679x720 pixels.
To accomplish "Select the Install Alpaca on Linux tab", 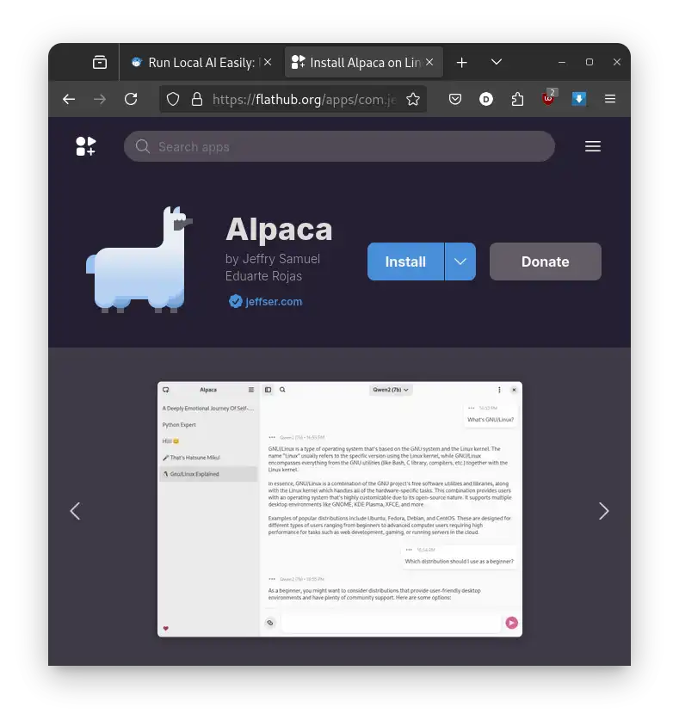I will click(364, 62).
